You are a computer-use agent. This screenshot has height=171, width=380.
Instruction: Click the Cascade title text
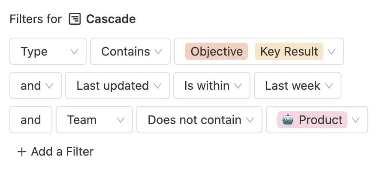[x=111, y=19]
